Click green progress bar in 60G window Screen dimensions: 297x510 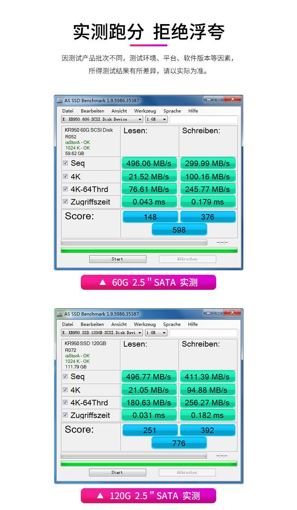pos(149,250)
